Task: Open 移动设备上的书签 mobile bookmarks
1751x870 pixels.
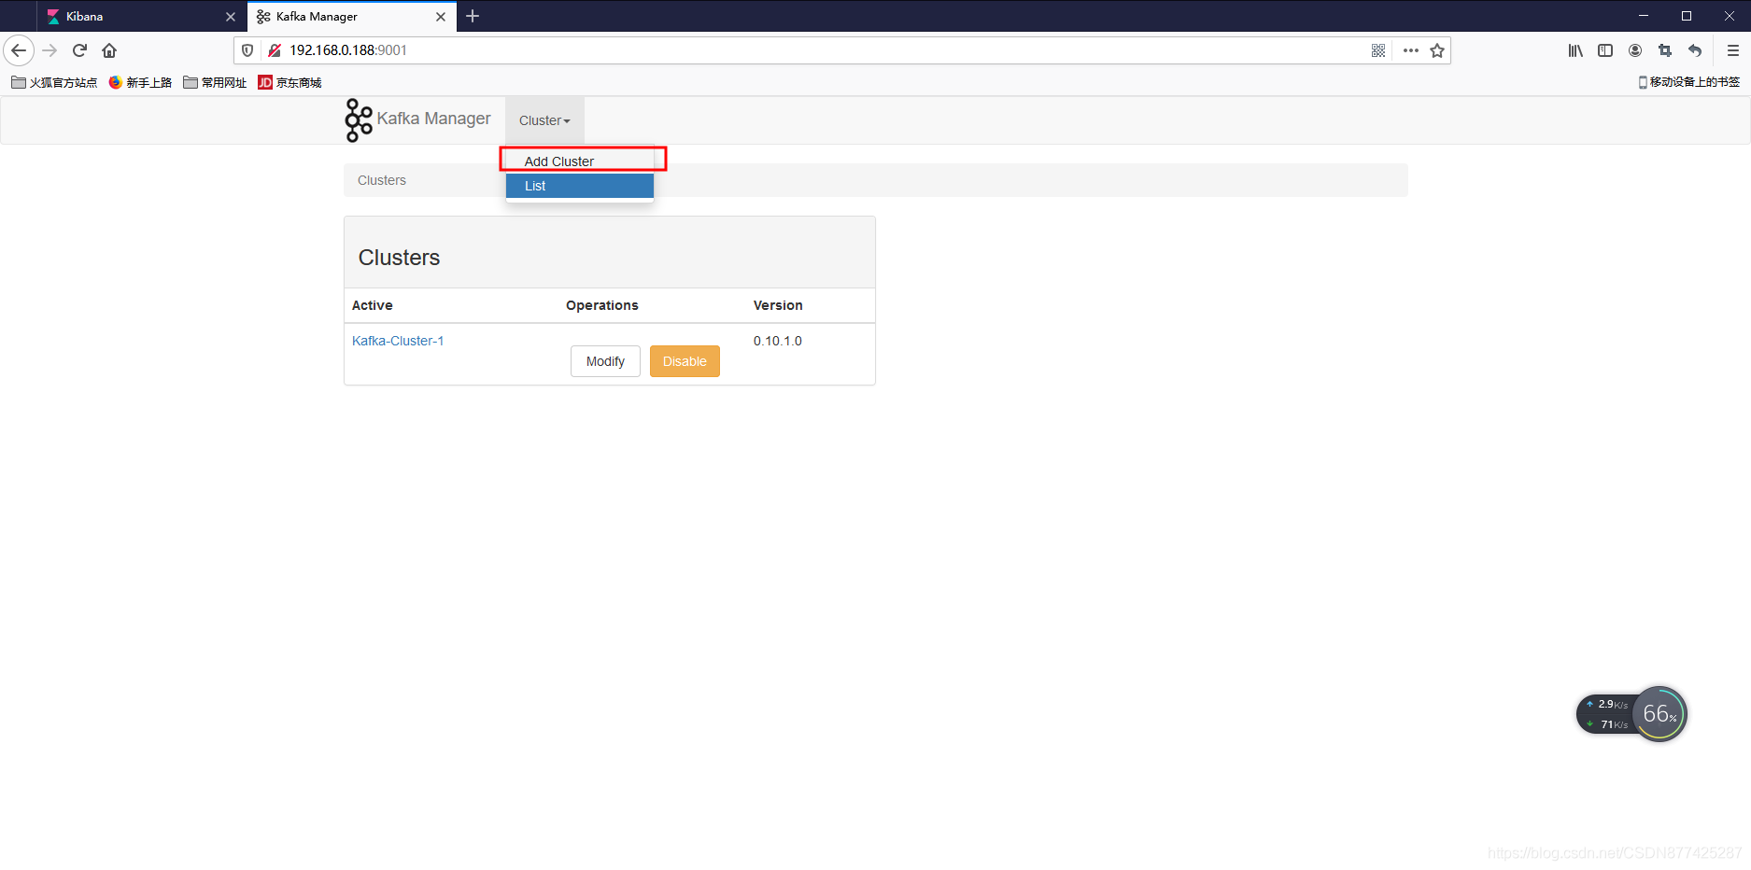Action: point(1688,82)
